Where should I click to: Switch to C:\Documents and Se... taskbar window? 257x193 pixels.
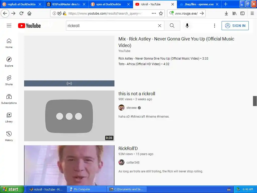coord(126,189)
